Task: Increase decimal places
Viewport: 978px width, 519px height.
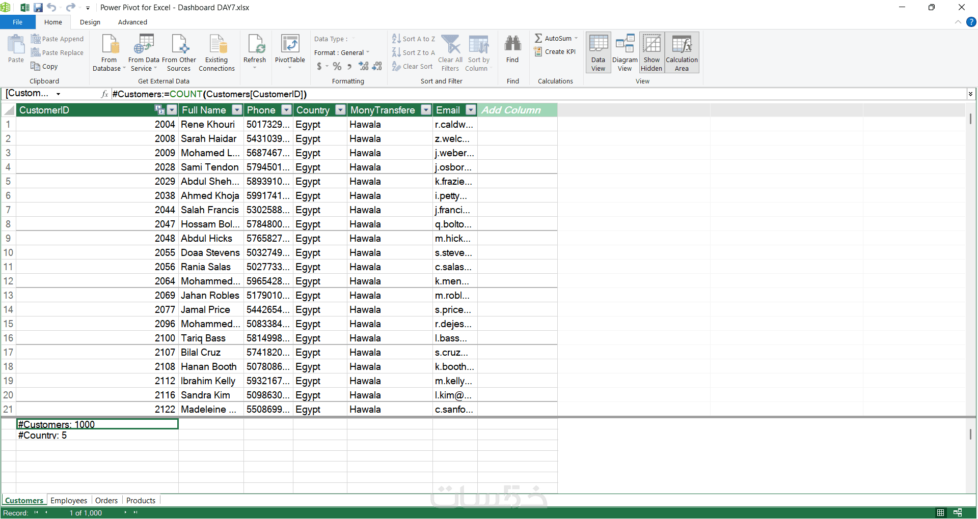Action: [364, 66]
